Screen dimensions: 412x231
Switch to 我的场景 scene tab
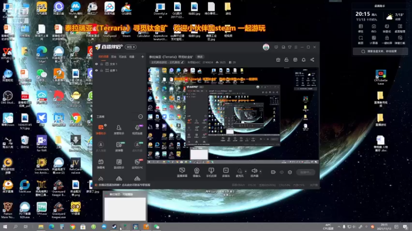pos(104,56)
